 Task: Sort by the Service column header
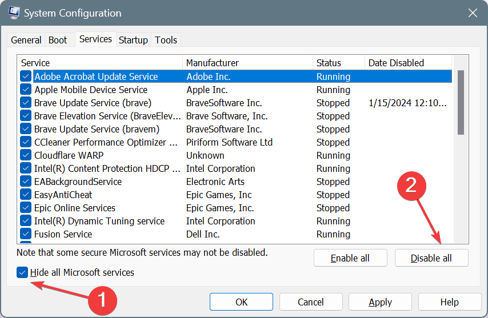click(100, 63)
